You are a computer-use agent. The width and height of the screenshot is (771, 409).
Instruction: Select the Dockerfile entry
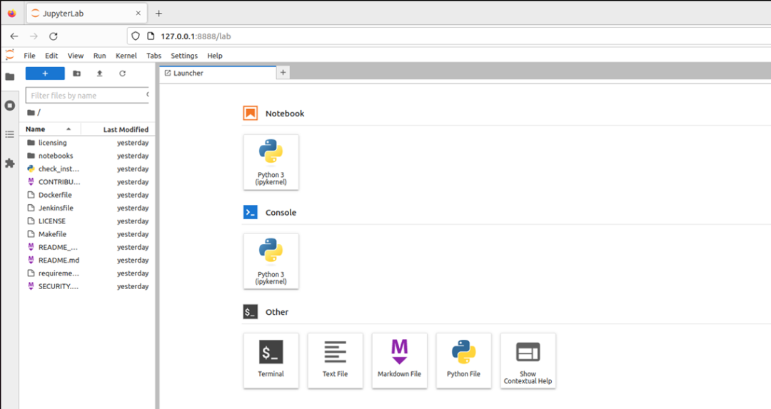pyautogui.click(x=88, y=195)
